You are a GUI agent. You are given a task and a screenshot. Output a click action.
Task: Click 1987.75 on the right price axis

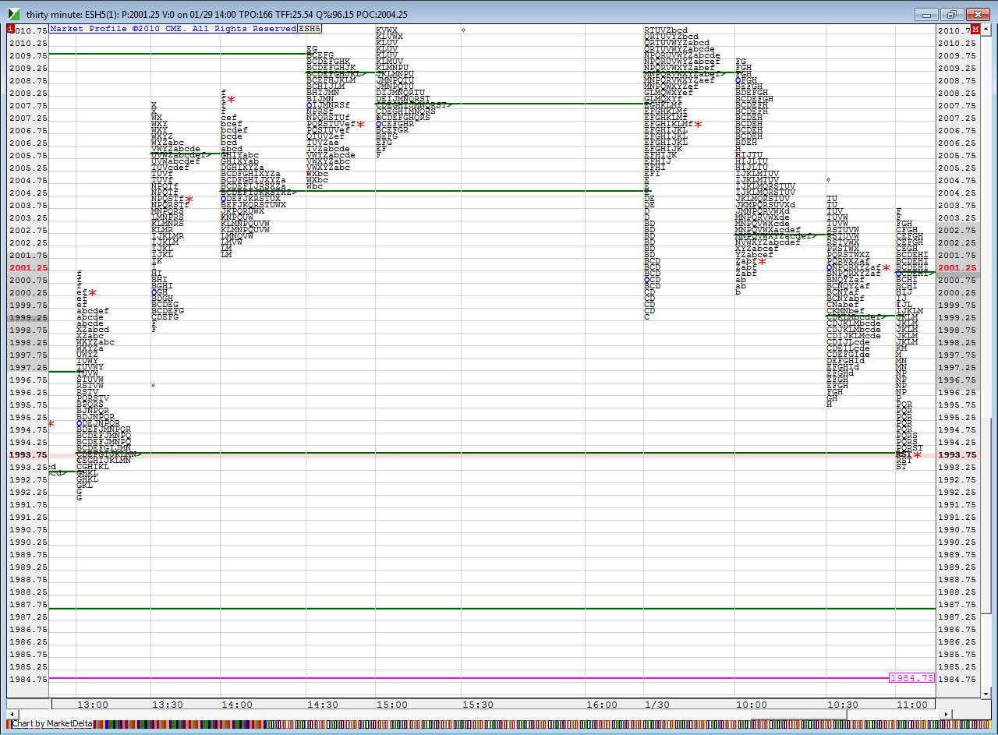coord(957,604)
